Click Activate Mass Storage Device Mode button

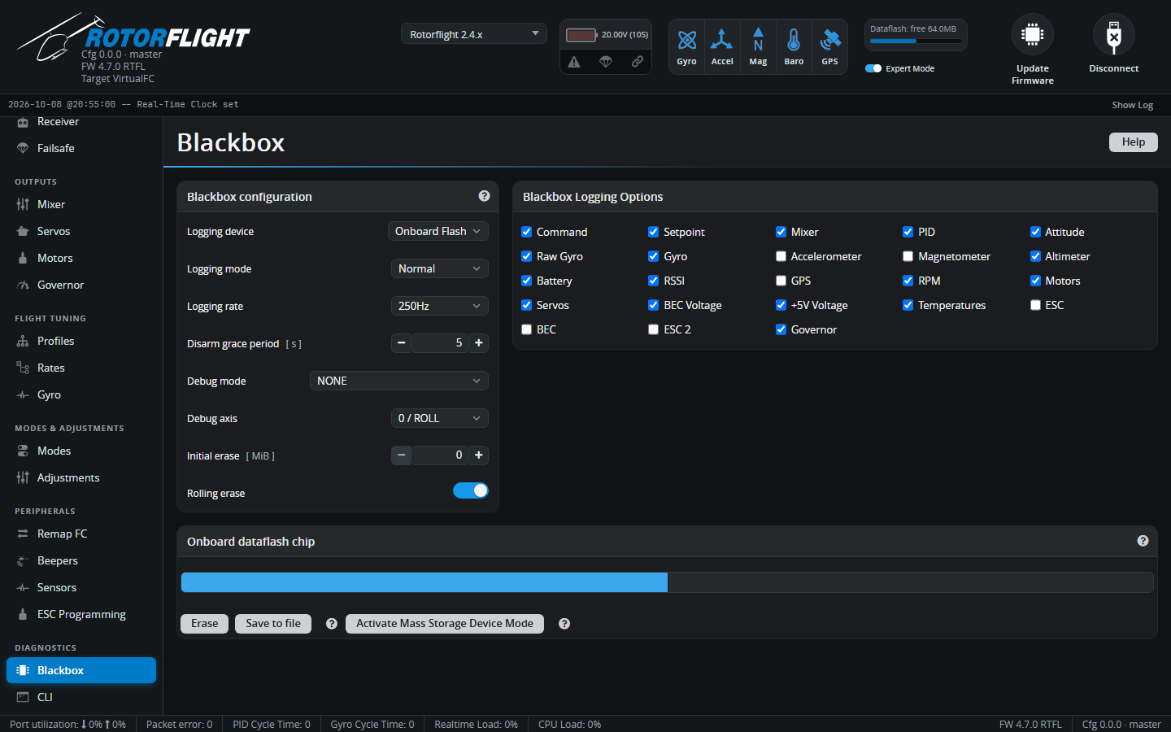coord(445,623)
